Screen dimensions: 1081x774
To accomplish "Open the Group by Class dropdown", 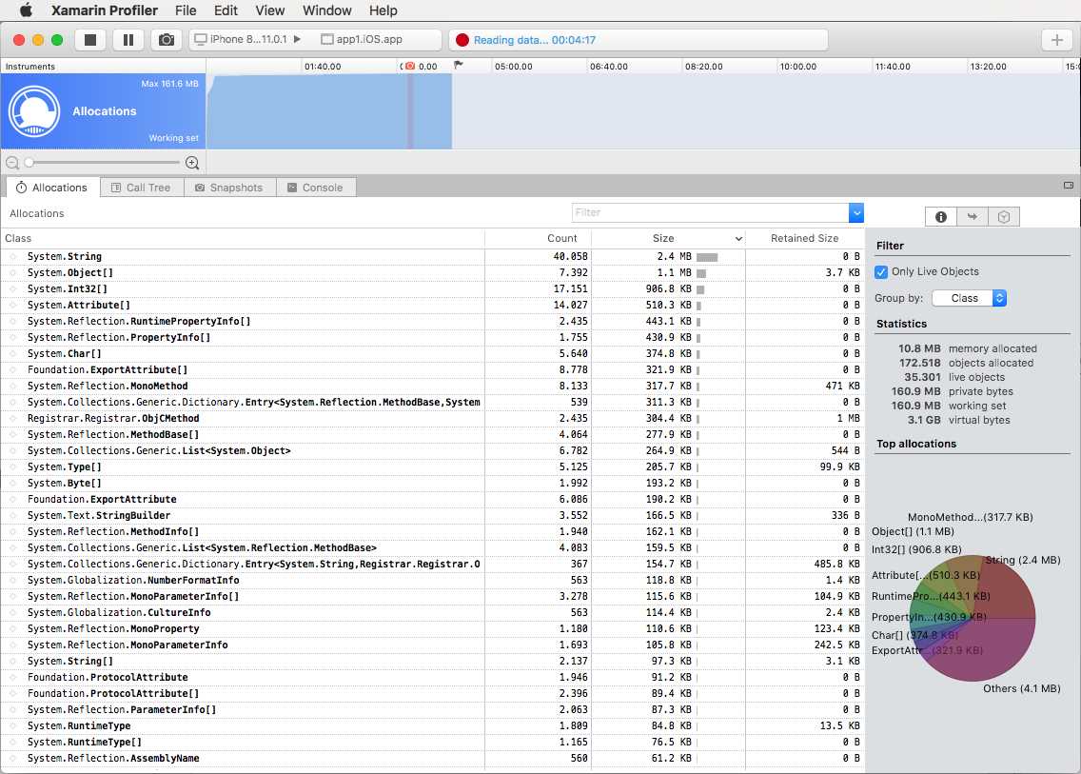I will coord(969,297).
